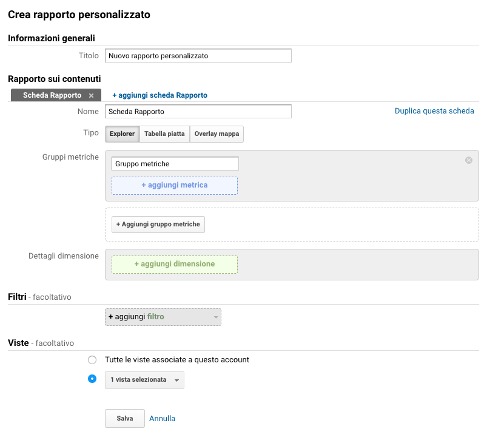Open the 'aggiungi filtro' dropdown
This screenshot has width=487, height=440.
point(163,317)
